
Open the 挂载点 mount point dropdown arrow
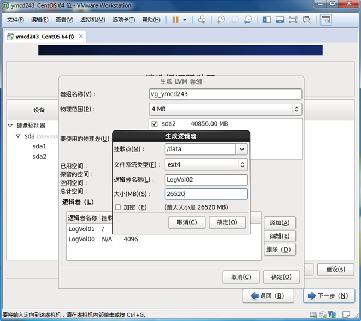coord(242,149)
